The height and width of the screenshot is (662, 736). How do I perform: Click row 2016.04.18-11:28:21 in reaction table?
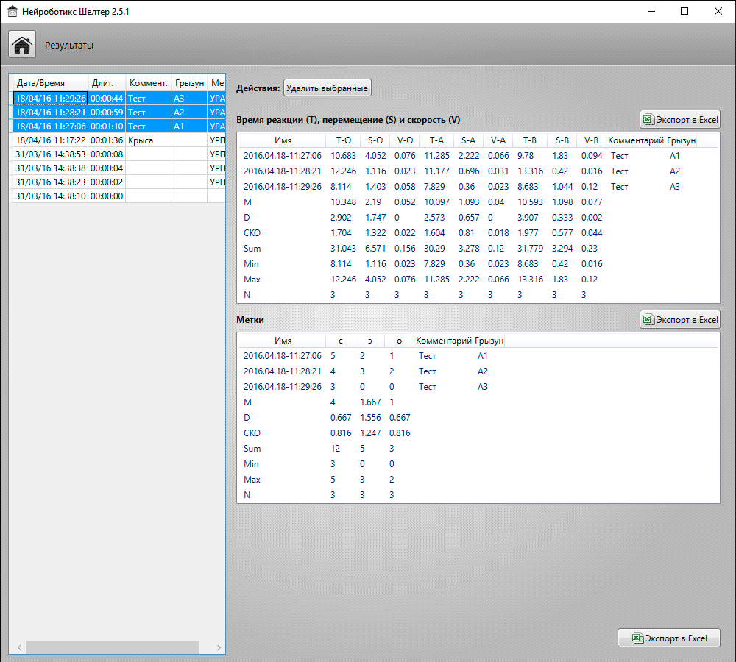pyautogui.click(x=478, y=171)
